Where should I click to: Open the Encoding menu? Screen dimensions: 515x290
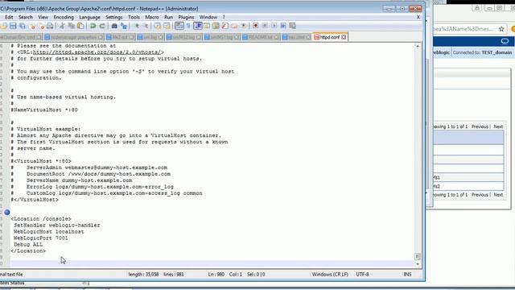[64, 17]
